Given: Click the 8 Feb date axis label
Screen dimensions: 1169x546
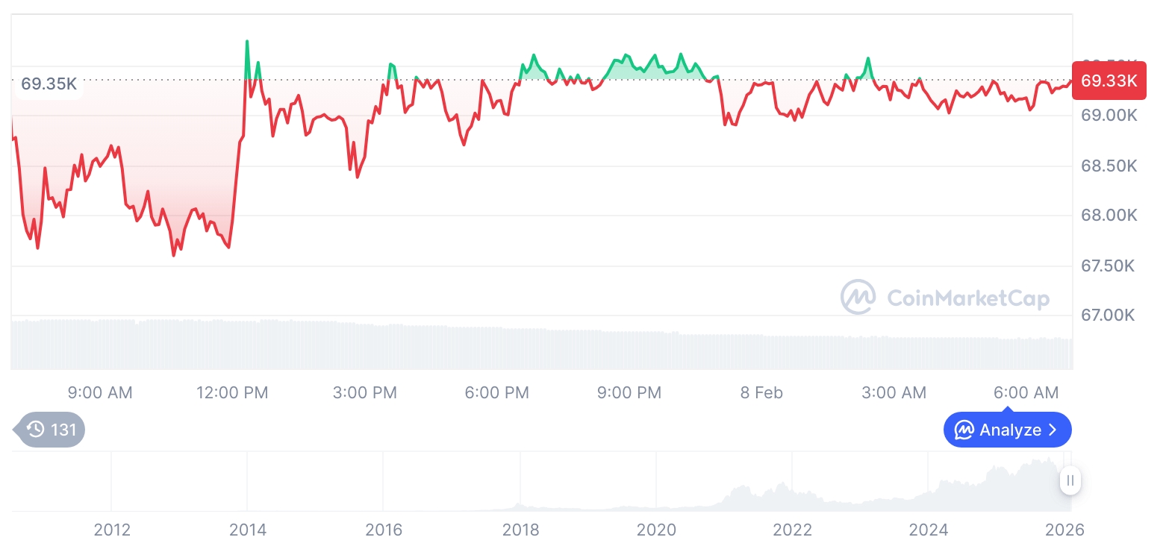Looking at the screenshot, I should coord(761,393).
